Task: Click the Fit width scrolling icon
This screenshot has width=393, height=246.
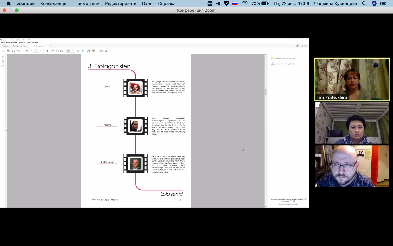Action: [x=78, y=51]
